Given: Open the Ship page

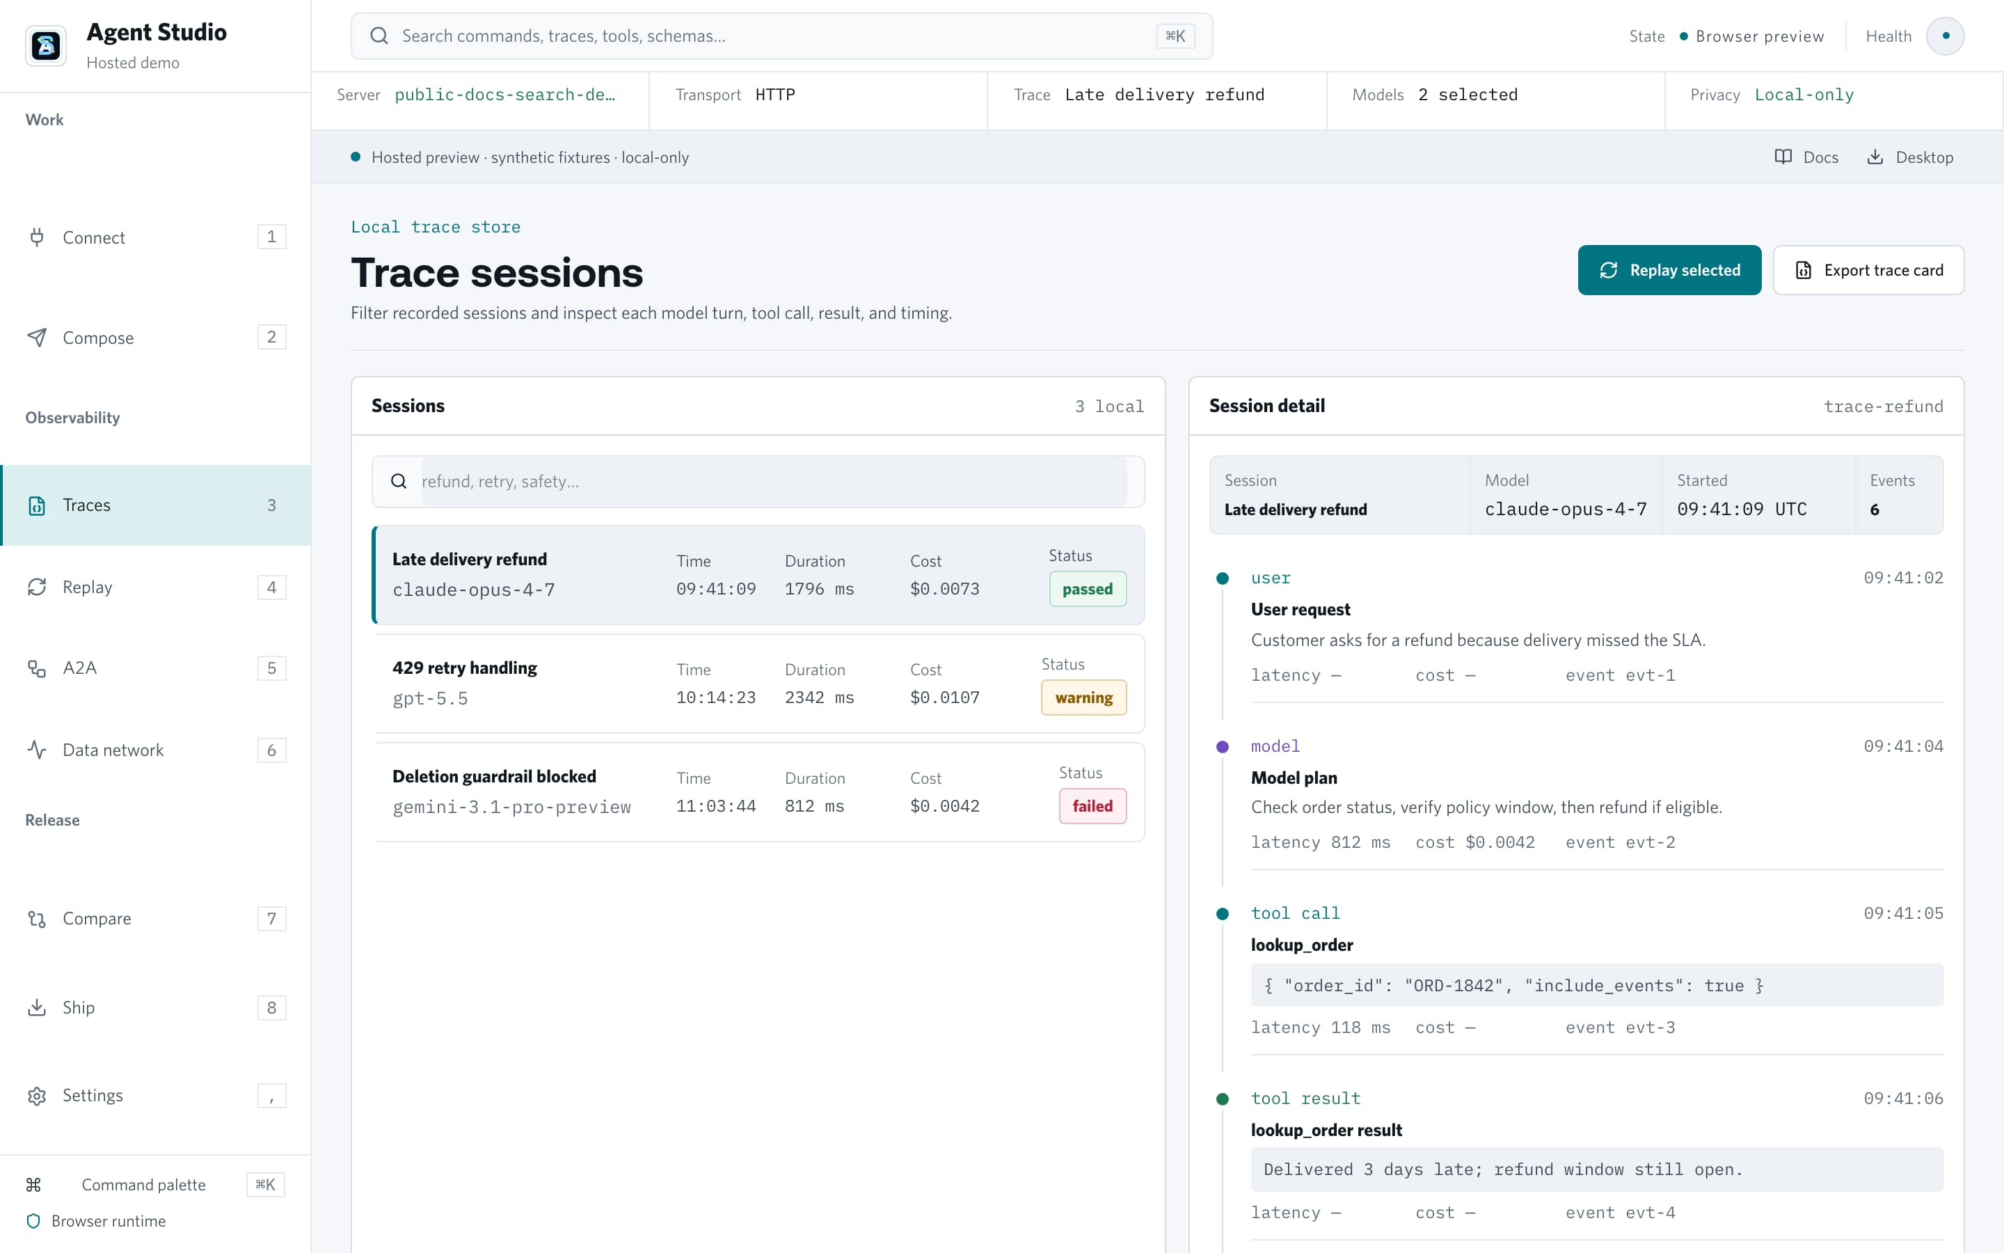Looking at the screenshot, I should click(156, 1007).
